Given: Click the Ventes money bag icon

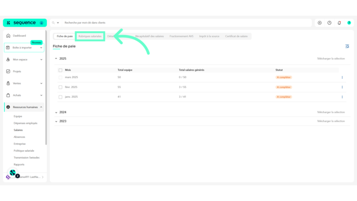Looking at the screenshot, I should pyautogui.click(x=8, y=84).
